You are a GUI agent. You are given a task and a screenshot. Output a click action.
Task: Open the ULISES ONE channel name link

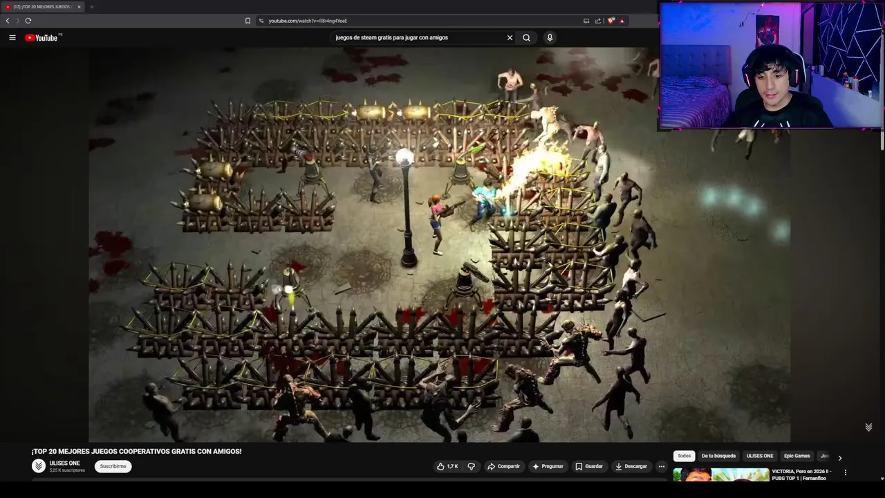65,463
